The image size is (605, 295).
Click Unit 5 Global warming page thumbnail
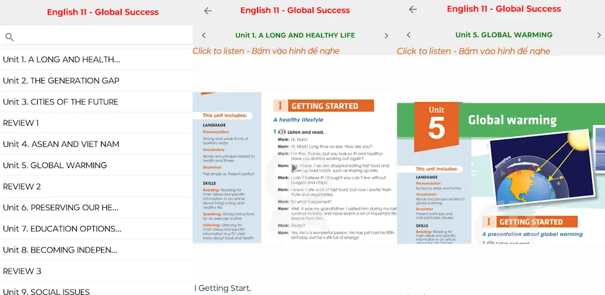tap(501, 172)
